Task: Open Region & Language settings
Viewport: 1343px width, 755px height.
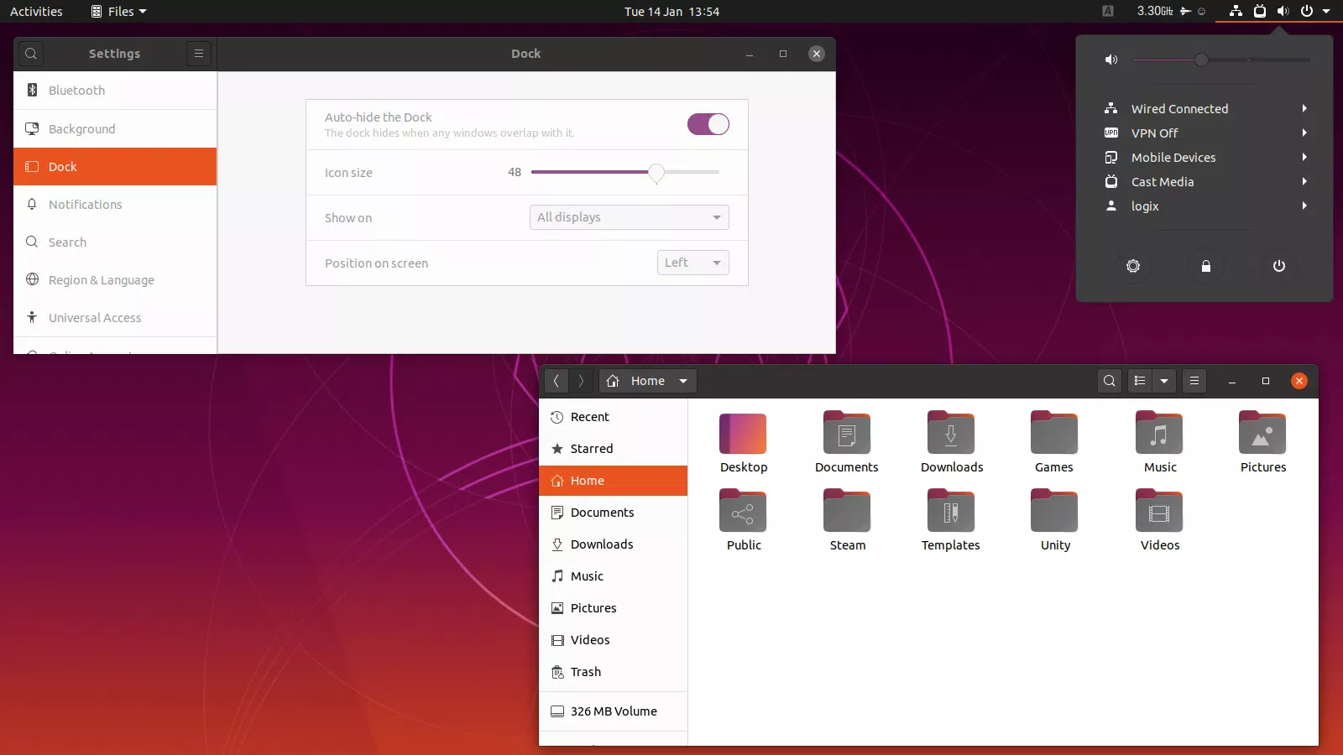Action: [x=115, y=279]
